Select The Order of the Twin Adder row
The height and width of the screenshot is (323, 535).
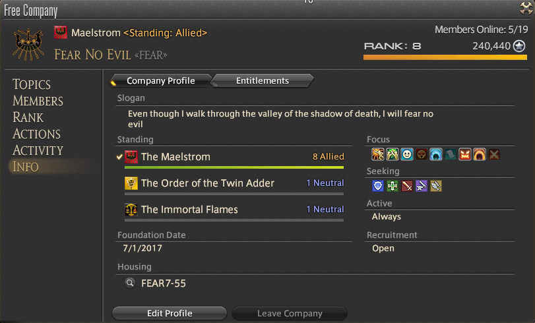(x=234, y=183)
